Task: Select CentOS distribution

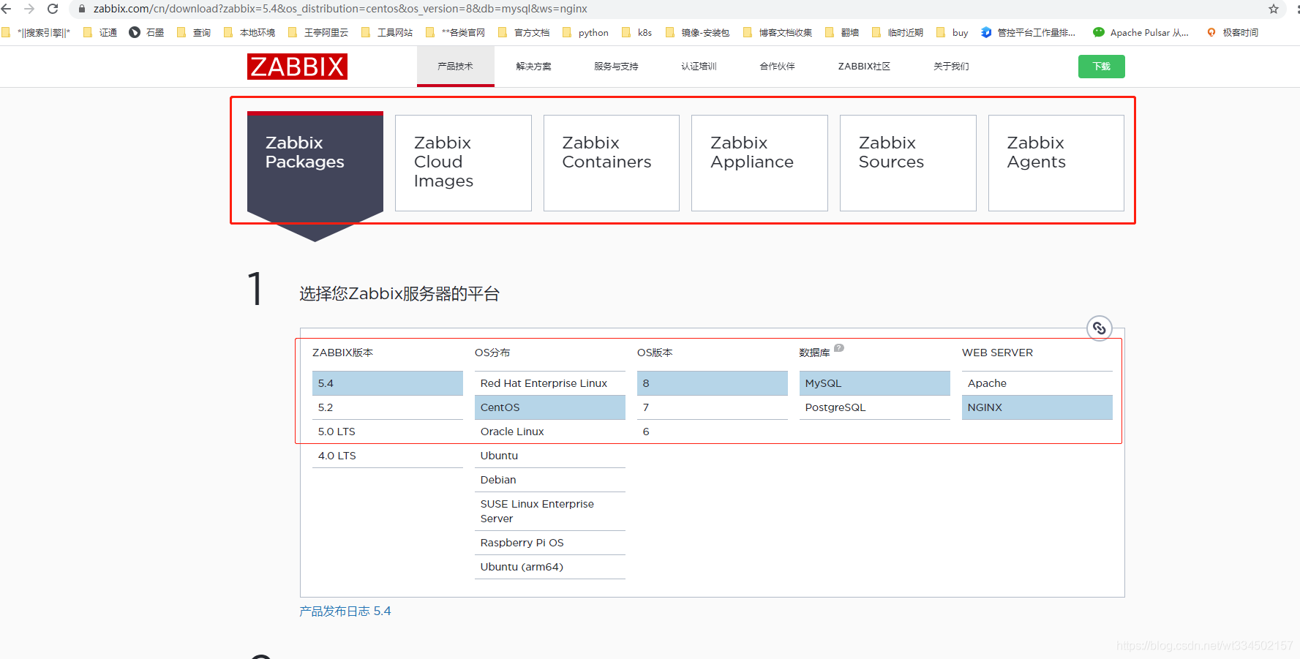Action: 550,407
